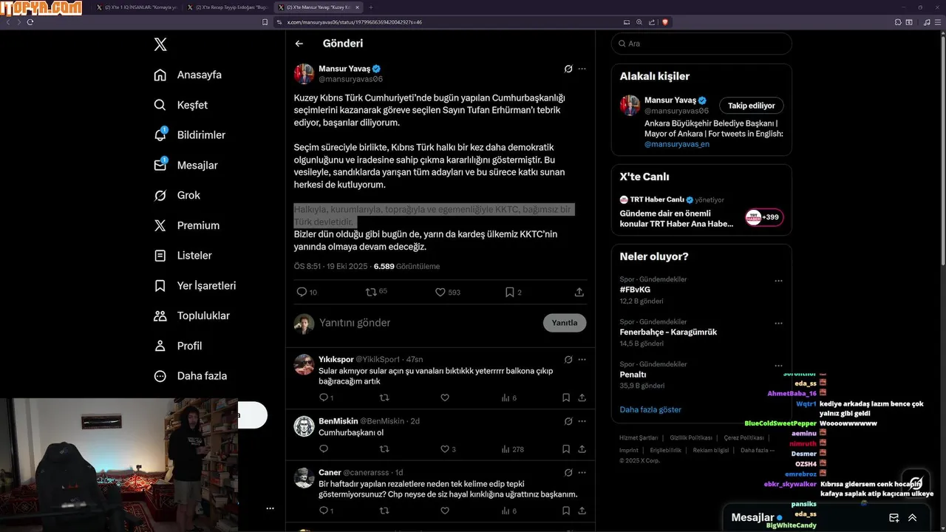Open the more options menu on the main post
The image size is (946, 532).
[x=582, y=69]
